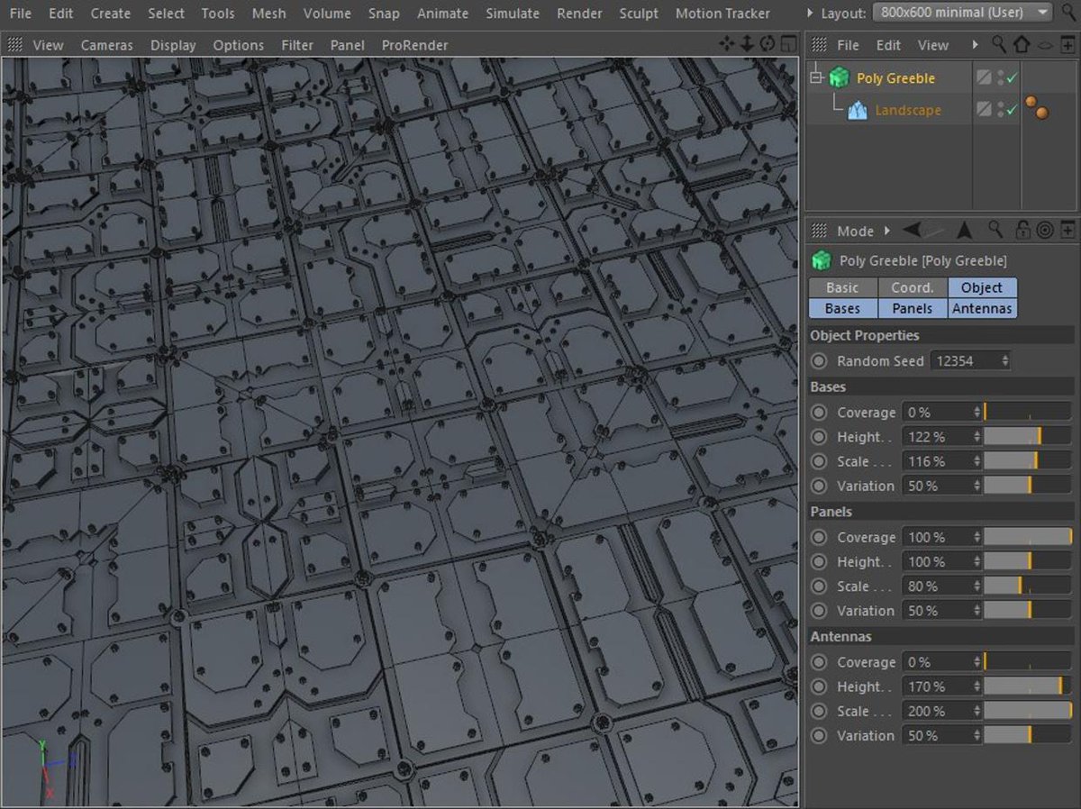Toggle Bases Variation keyframe circle
This screenshot has width=1081, height=809.
point(819,486)
